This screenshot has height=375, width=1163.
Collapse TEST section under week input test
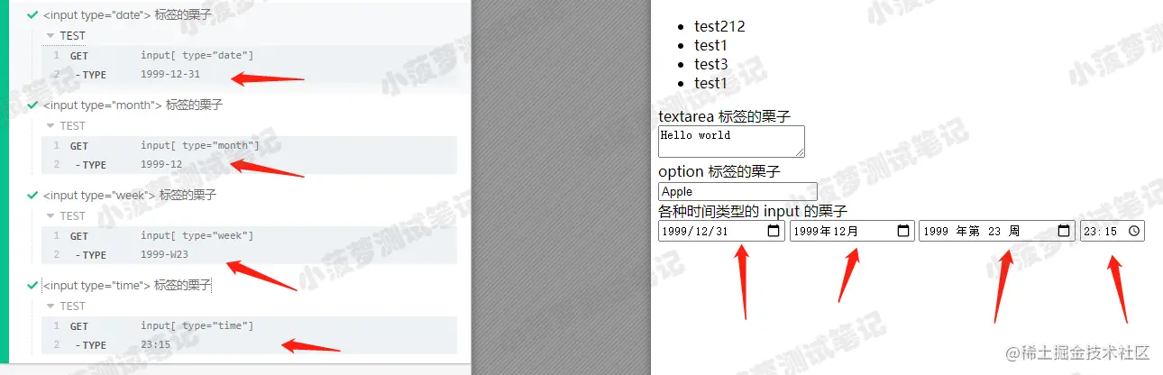point(50,216)
